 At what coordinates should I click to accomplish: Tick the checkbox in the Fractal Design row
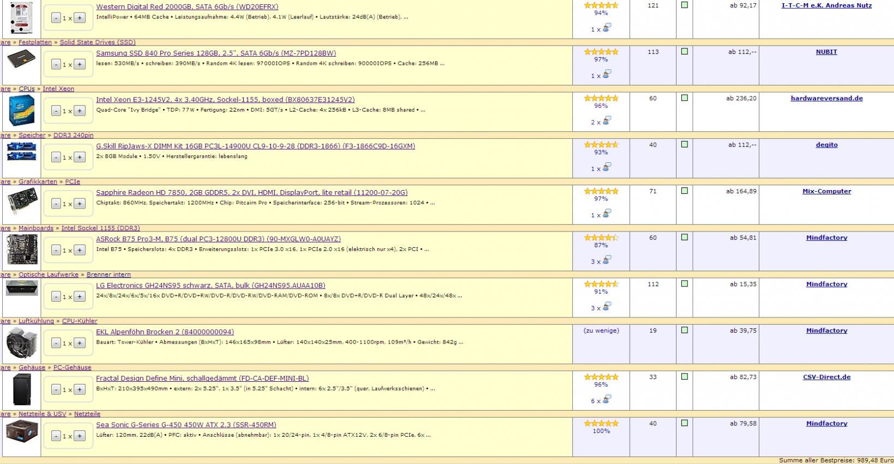coord(685,376)
